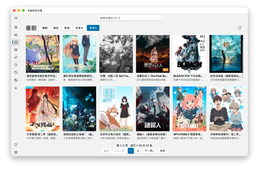The height and width of the screenshot is (171, 259).
Task: Open the history rewind icon in sidebar
Action: click(16, 72)
